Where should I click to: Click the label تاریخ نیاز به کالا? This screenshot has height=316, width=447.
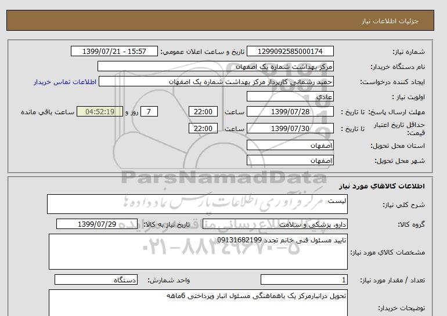[x=167, y=224]
